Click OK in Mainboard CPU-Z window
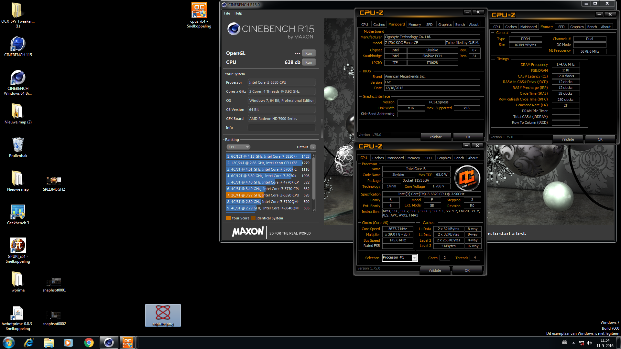The height and width of the screenshot is (349, 621). pos(468,137)
